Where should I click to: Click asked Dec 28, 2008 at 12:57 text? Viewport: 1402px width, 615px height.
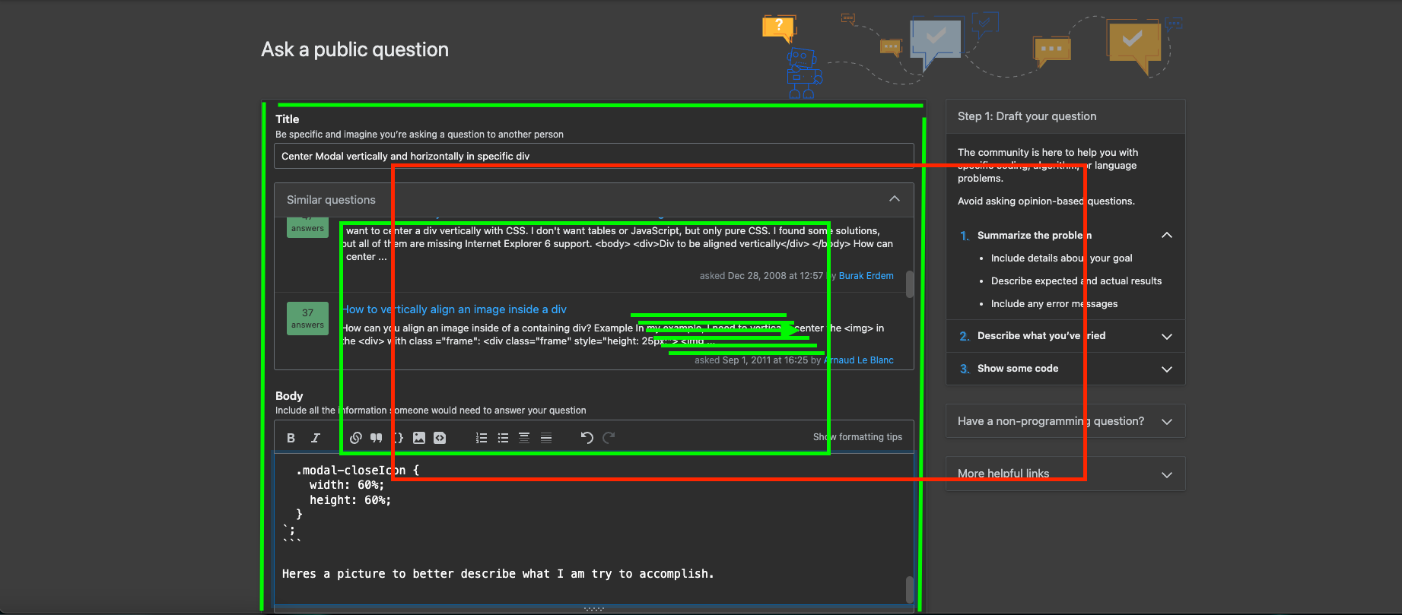[761, 276]
